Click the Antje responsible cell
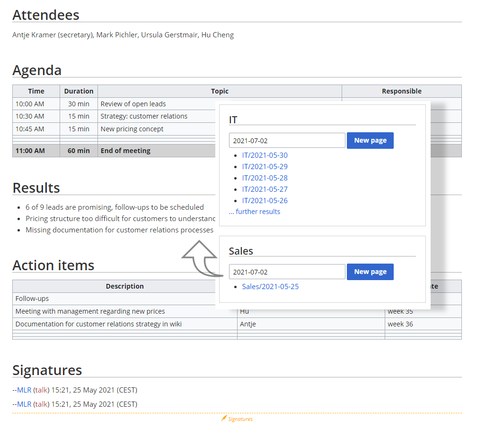Screen dimensions: 477x436 pos(311,324)
